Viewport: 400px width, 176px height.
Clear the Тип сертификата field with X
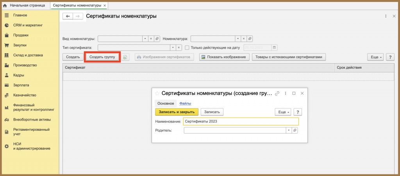point(179,48)
